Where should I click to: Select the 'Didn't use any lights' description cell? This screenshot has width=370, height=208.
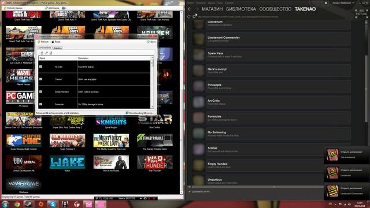pos(114,79)
